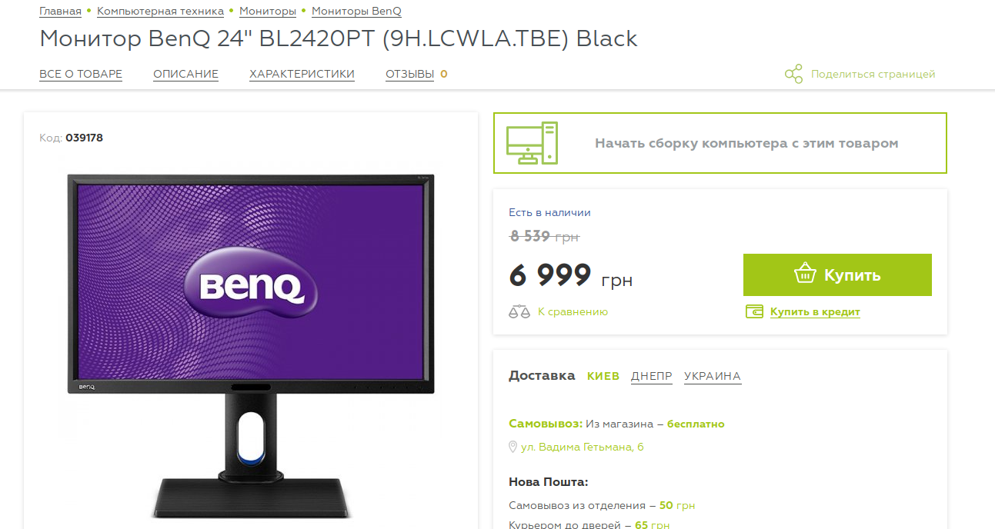Start computer build with this product
The image size is (995, 529).
pyautogui.click(x=720, y=143)
